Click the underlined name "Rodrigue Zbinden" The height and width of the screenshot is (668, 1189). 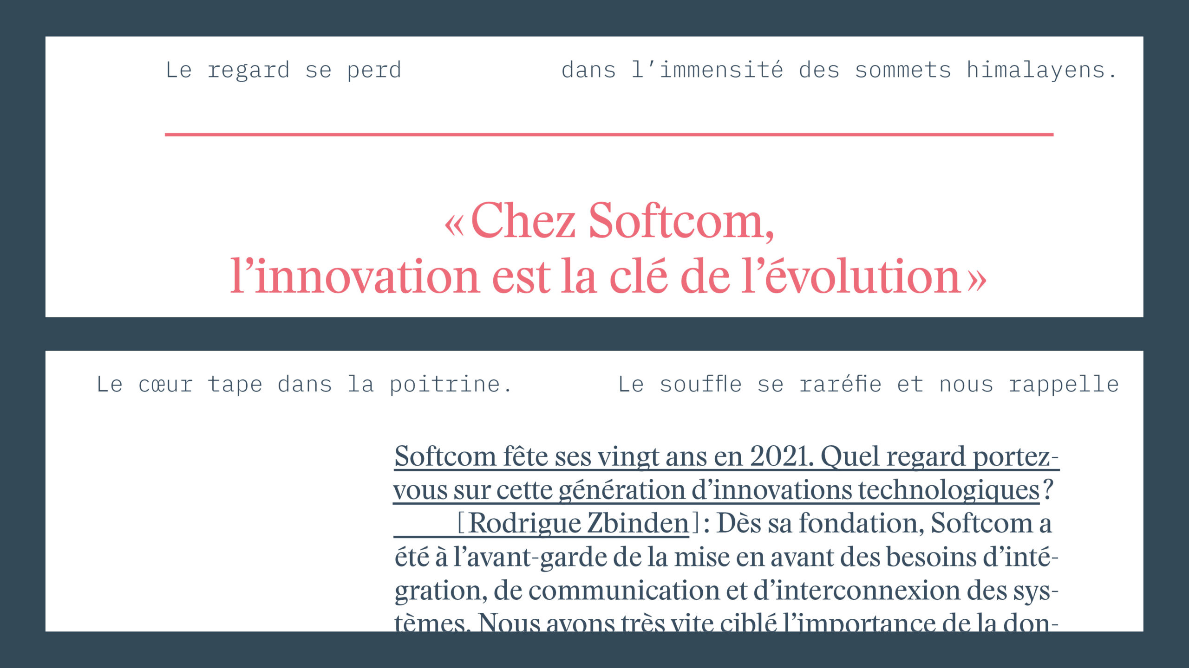(x=578, y=524)
